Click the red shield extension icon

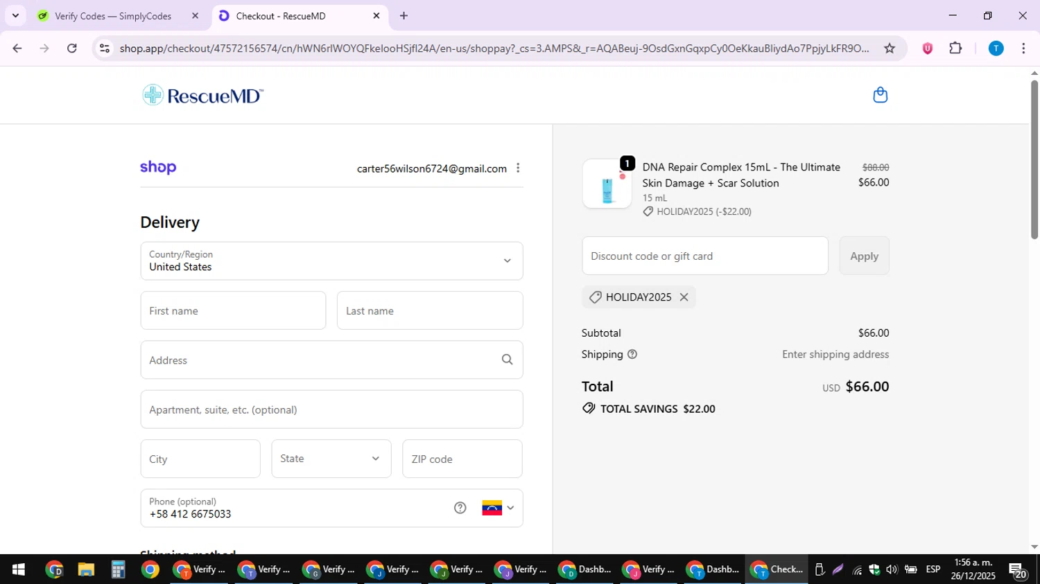pos(927,48)
